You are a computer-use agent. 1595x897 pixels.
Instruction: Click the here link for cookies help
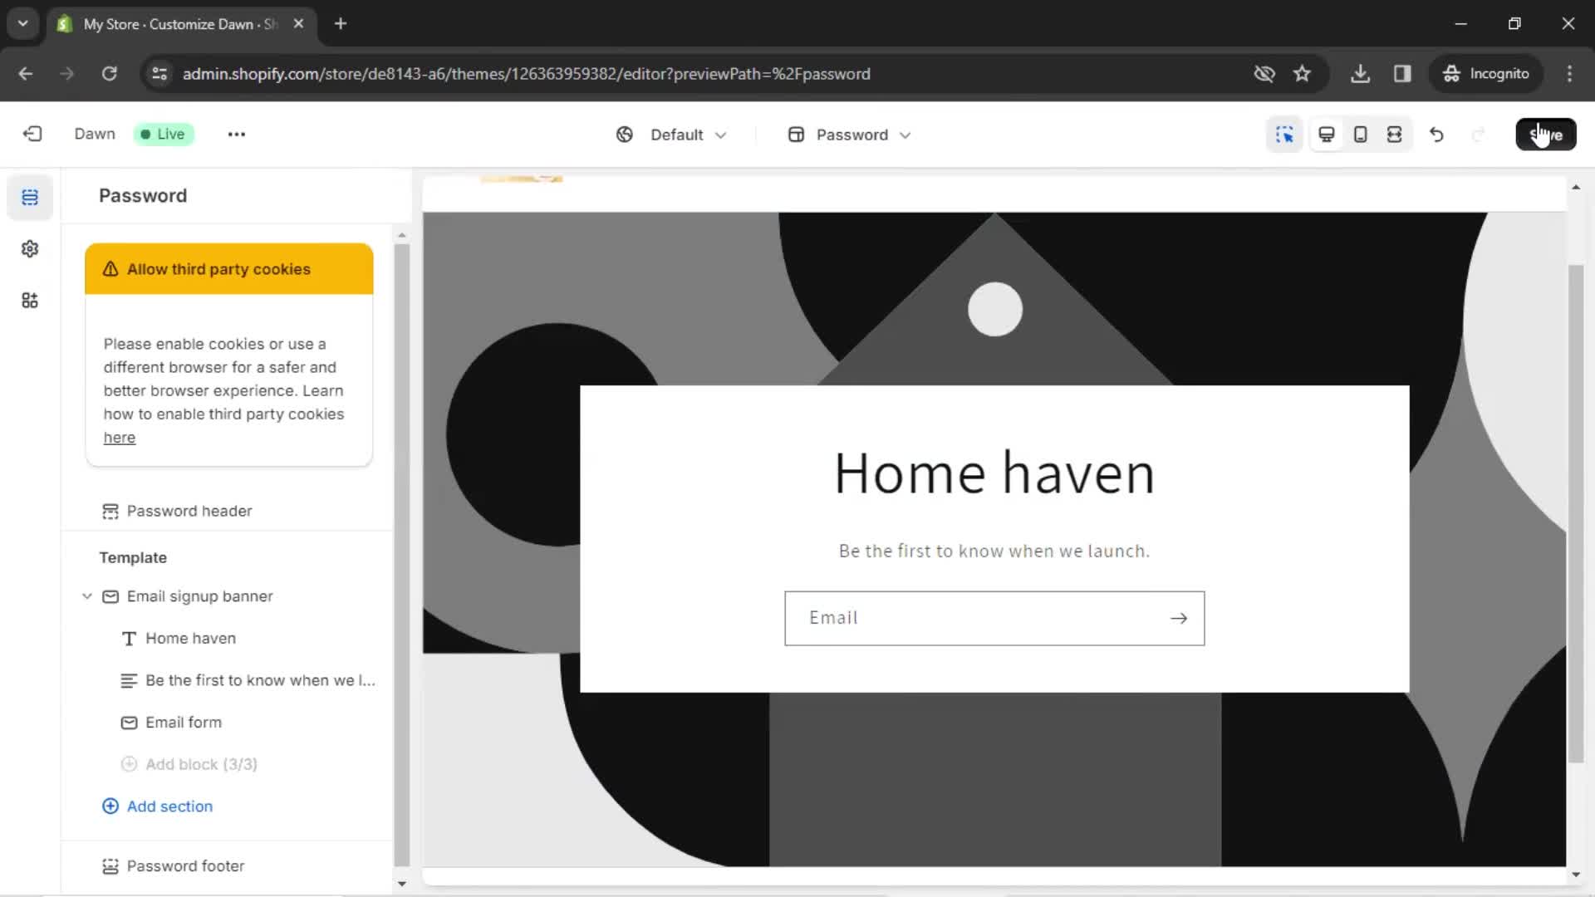[x=120, y=437]
